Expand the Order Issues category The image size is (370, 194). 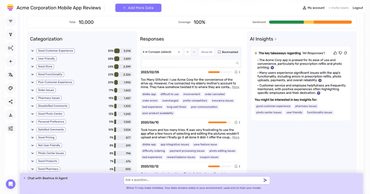point(32,90)
